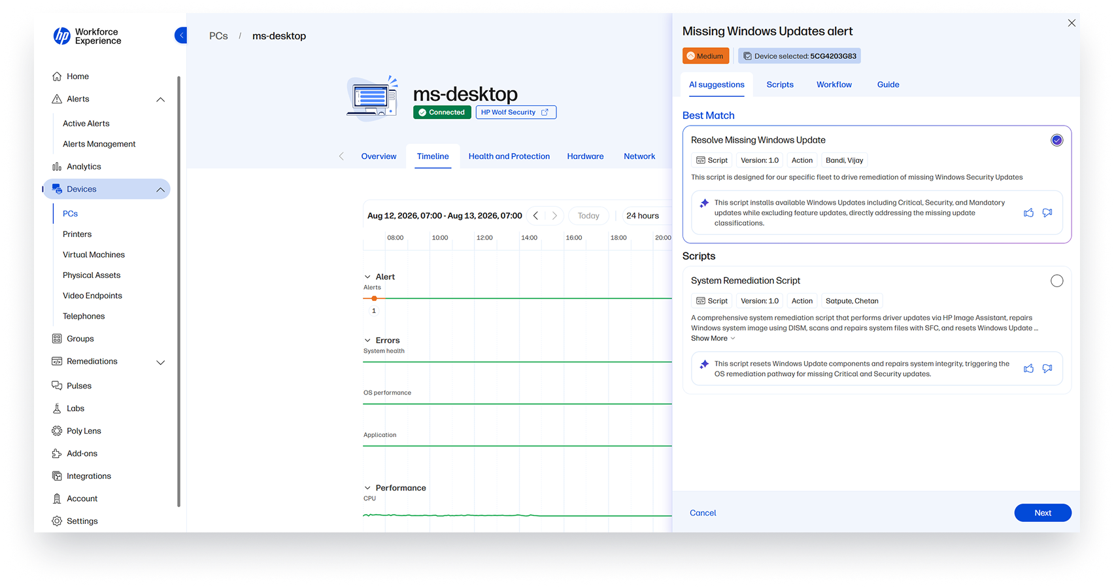
Task: Click the Next button
Action: 1043,513
